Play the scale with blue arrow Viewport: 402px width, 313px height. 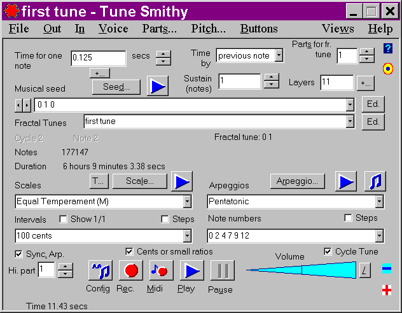tap(182, 181)
